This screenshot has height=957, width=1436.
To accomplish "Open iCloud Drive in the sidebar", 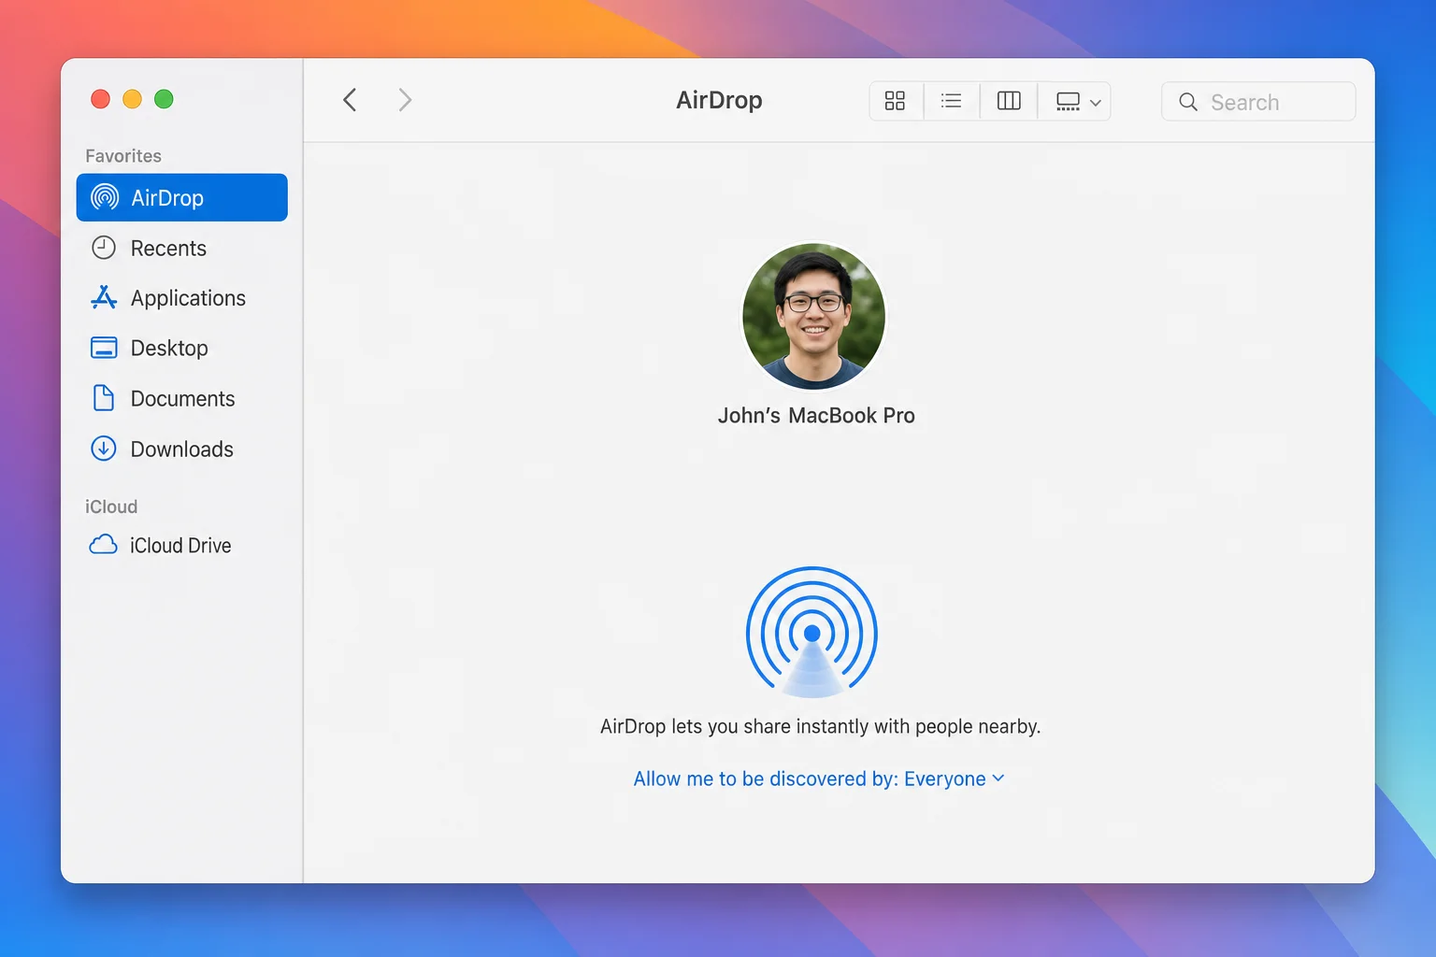I will pyautogui.click(x=182, y=545).
